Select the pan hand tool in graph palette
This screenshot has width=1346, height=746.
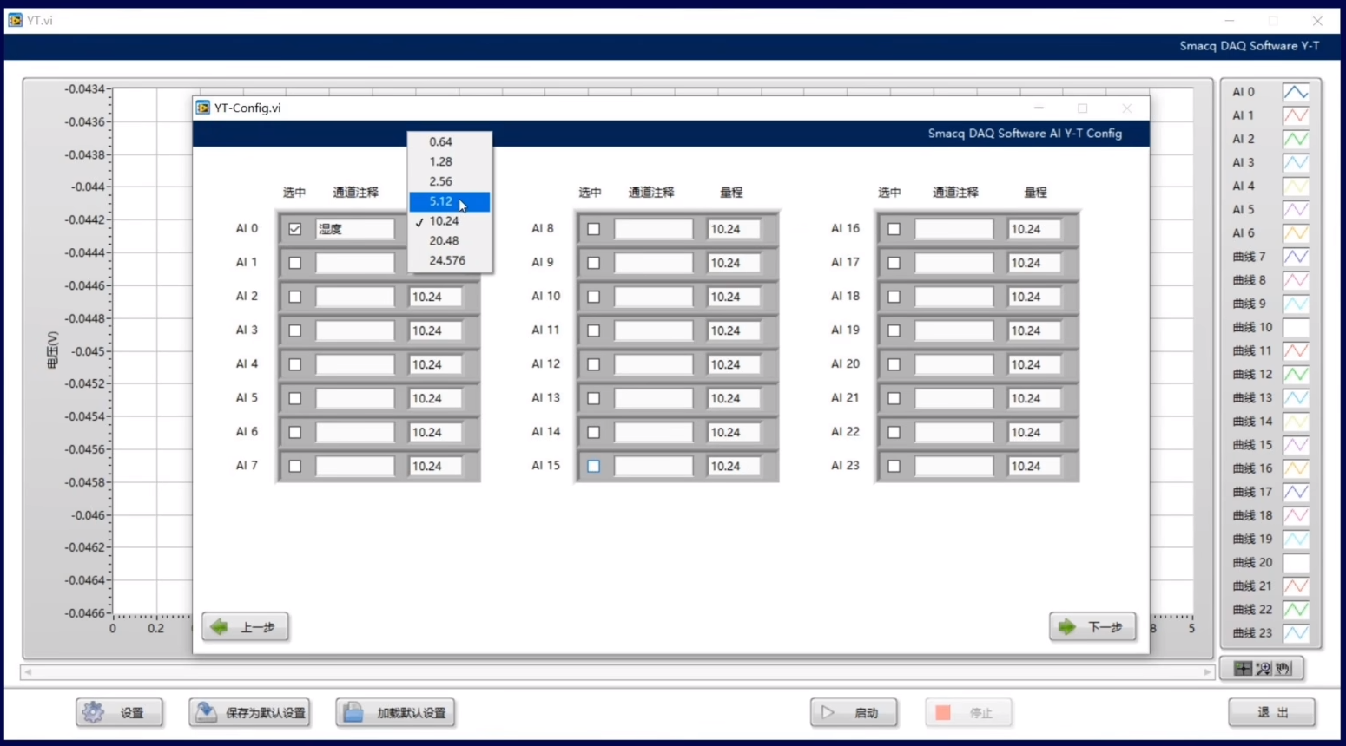pyautogui.click(x=1283, y=669)
